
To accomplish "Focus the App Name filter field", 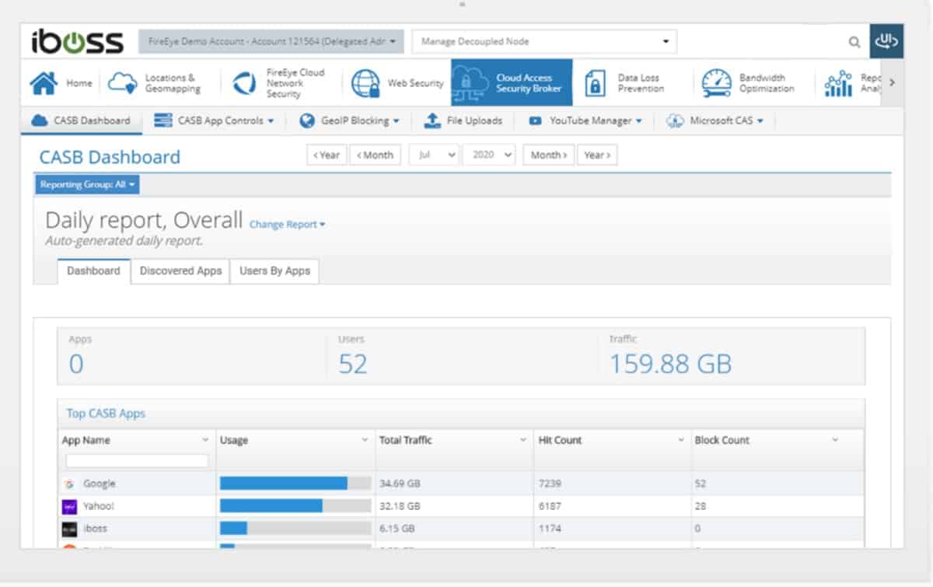I will 137,461.
